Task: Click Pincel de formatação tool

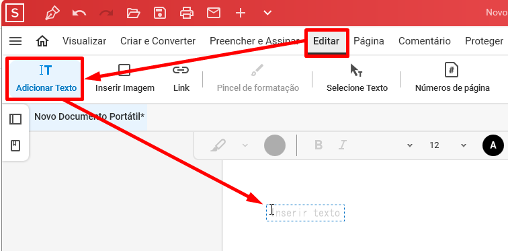Action: 258,79
